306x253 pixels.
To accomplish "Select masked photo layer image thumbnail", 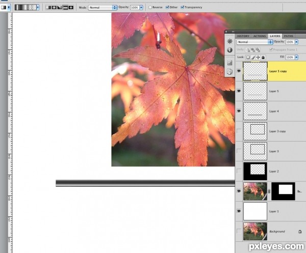I will (x=255, y=191).
